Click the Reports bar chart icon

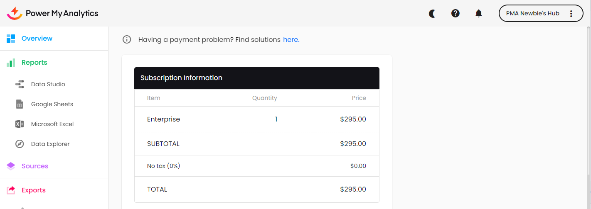[x=11, y=63]
